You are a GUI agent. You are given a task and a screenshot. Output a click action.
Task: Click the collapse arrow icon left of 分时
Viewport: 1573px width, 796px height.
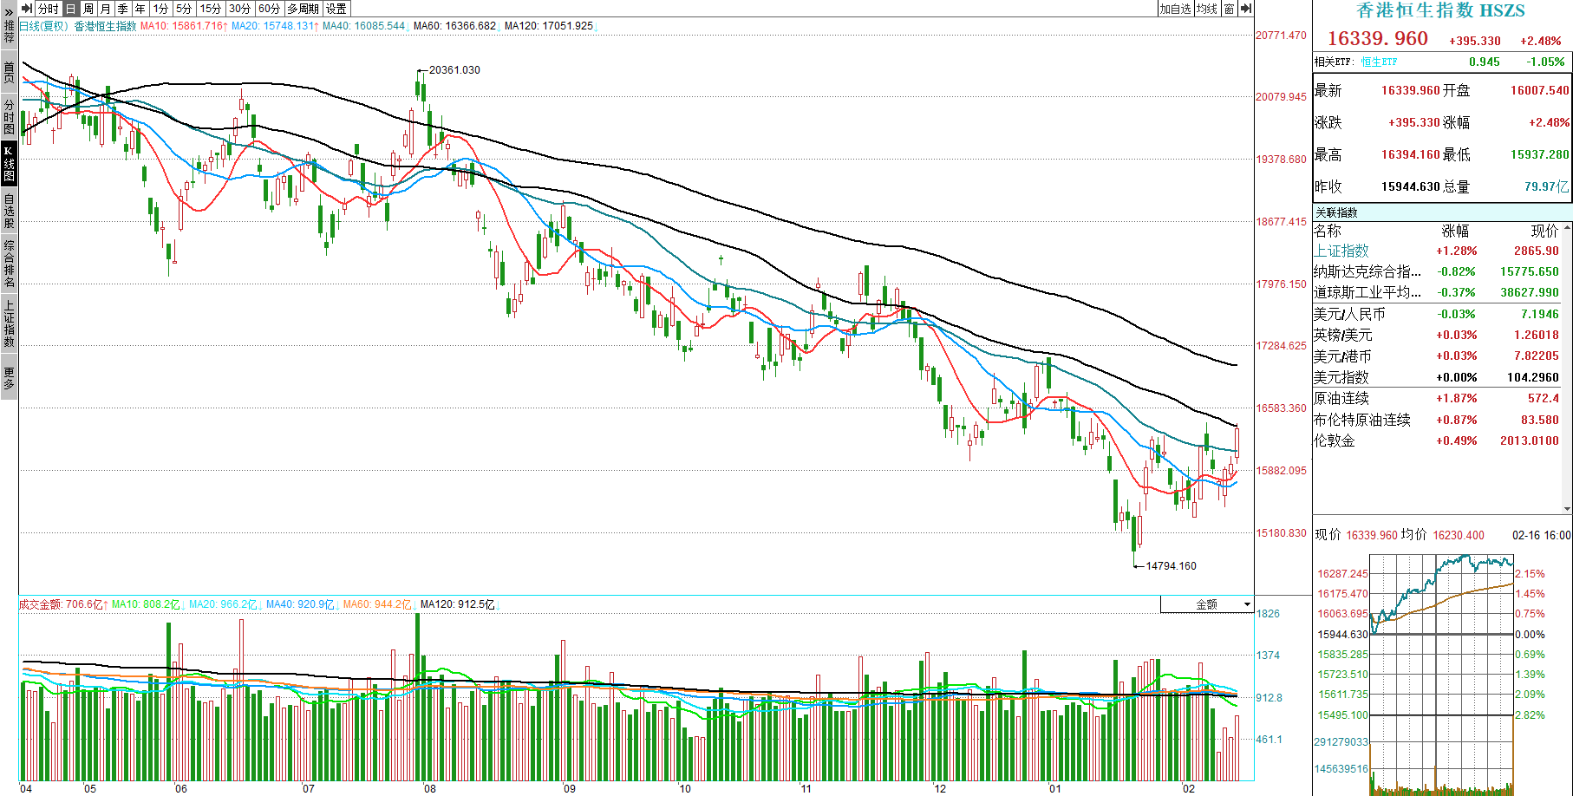pyautogui.click(x=27, y=9)
